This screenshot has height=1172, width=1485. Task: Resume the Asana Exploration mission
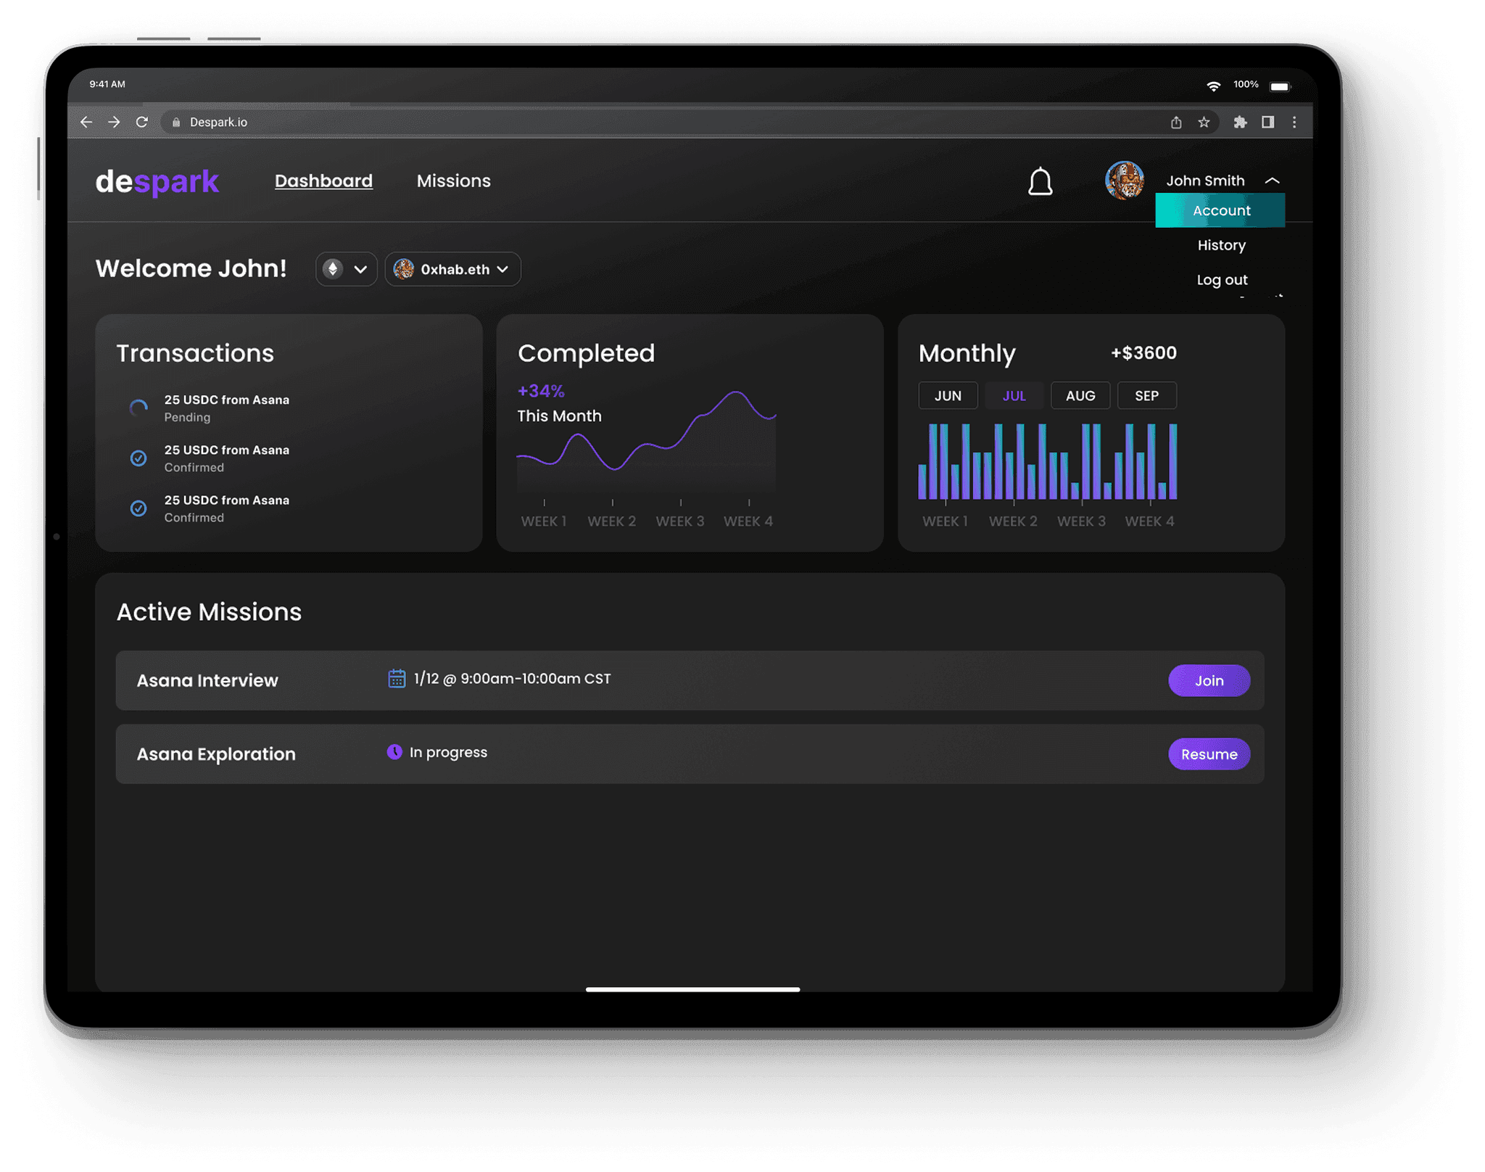click(x=1209, y=754)
